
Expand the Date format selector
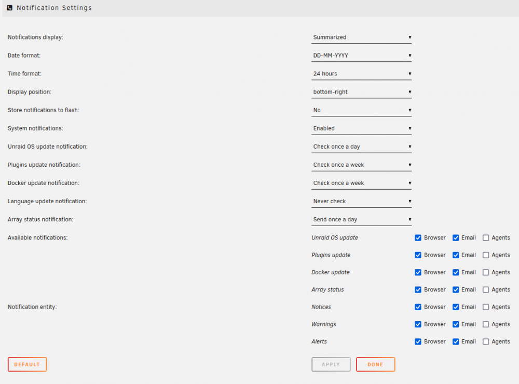[361, 56]
